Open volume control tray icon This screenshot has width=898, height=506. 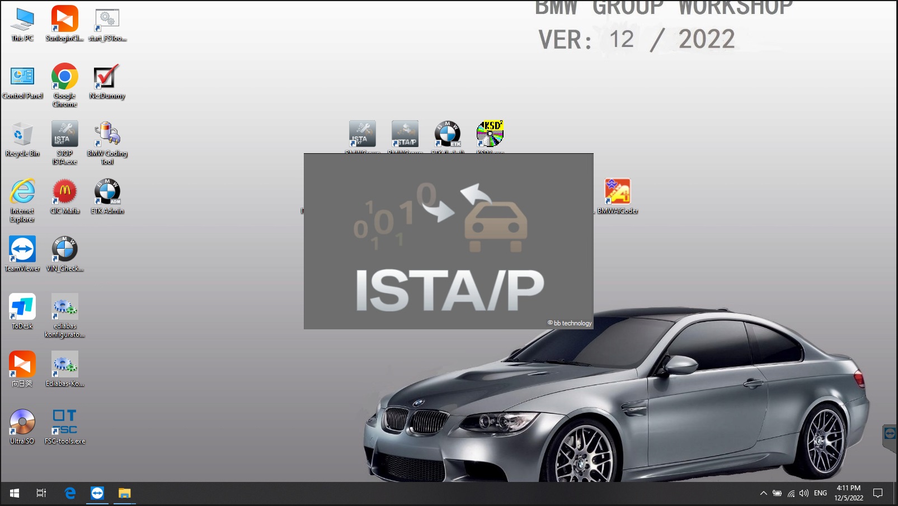[804, 493]
